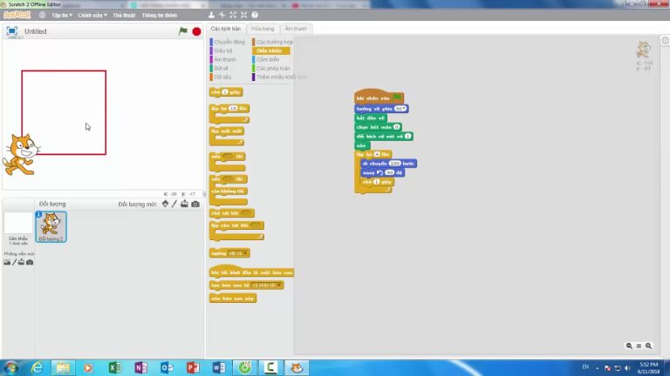Image resolution: width=670 pixels, height=376 pixels.
Task: Open Excel from the Windows taskbar
Action: click(114, 367)
